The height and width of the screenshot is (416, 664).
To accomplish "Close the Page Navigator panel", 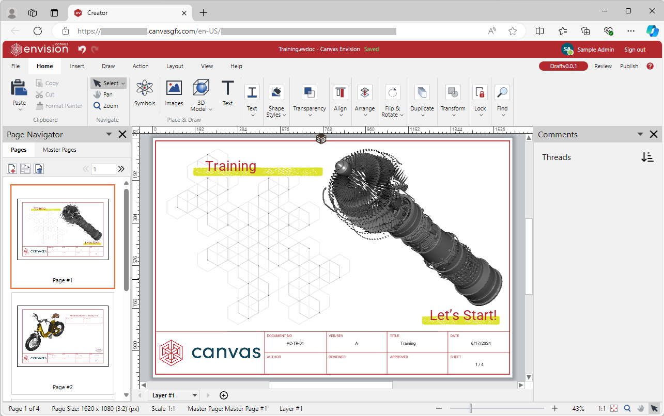I will pyautogui.click(x=122, y=134).
